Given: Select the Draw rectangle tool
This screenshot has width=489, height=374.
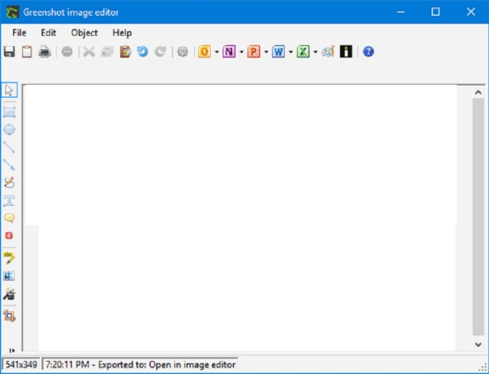Looking at the screenshot, I should click(x=9, y=112).
